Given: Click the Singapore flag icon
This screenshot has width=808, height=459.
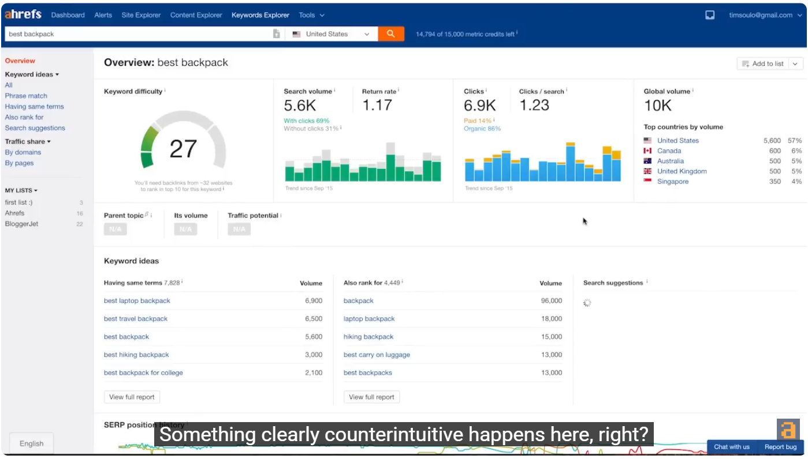Looking at the screenshot, I should pos(647,182).
